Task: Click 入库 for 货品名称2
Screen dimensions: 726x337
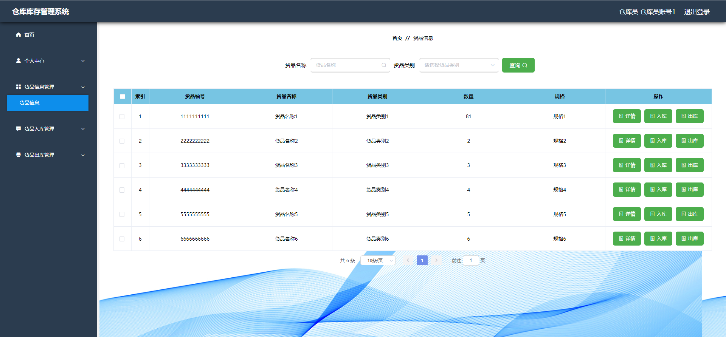Action: pyautogui.click(x=658, y=141)
